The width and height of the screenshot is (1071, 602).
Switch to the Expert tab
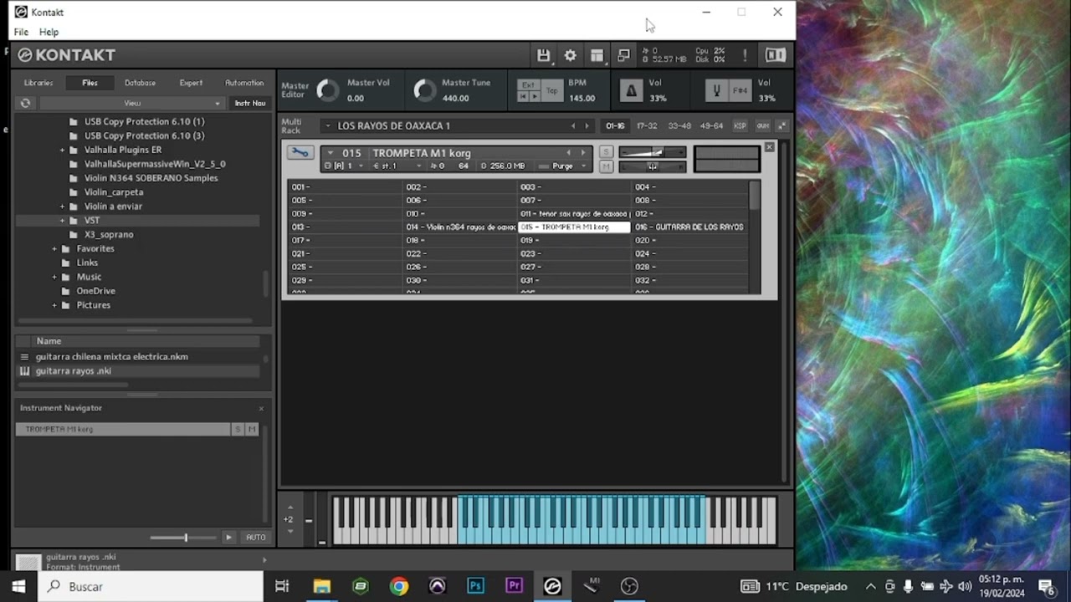191,83
